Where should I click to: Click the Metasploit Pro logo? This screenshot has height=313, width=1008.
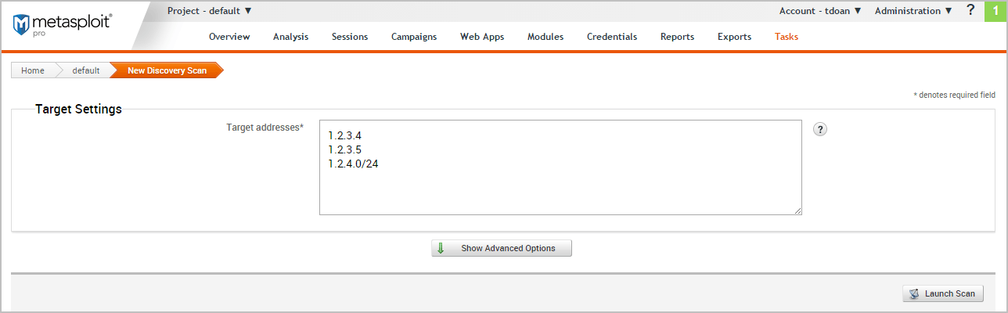click(x=63, y=25)
